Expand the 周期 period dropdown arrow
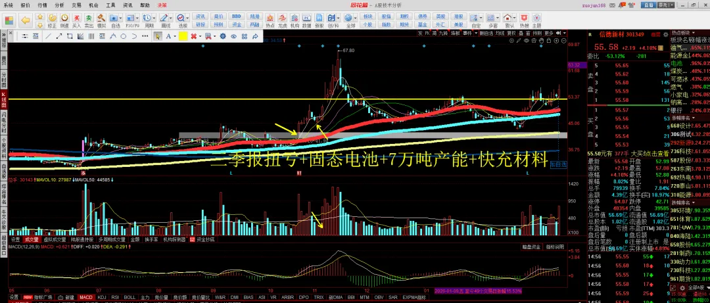This screenshot has height=303, width=710. point(154,18)
